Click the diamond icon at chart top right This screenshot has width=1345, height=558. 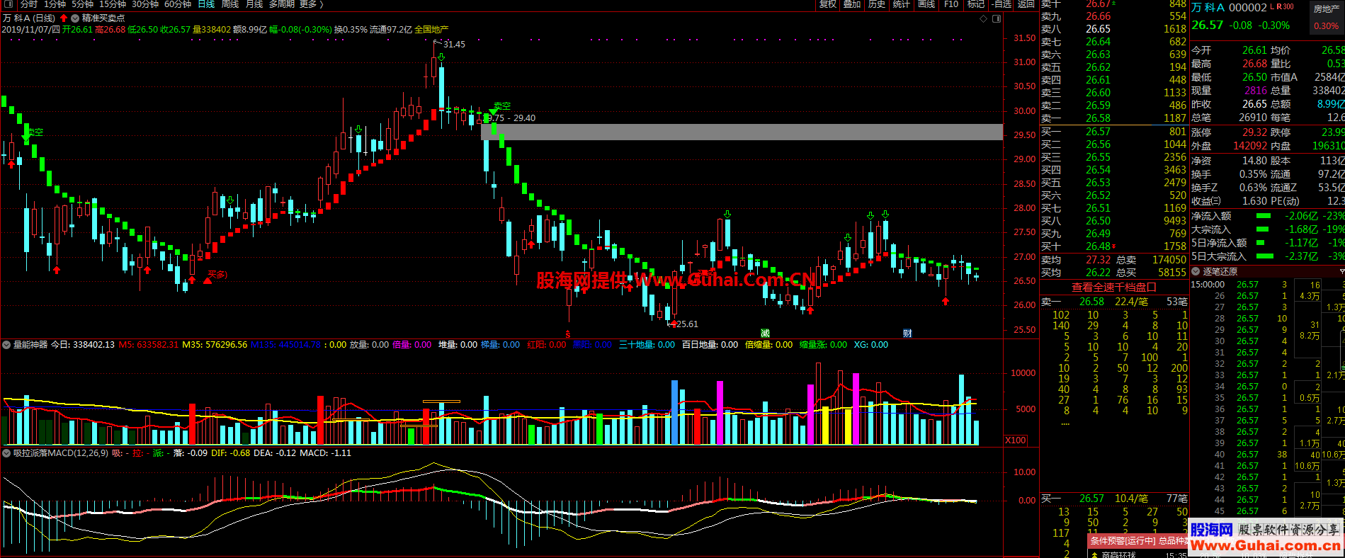[x=983, y=18]
